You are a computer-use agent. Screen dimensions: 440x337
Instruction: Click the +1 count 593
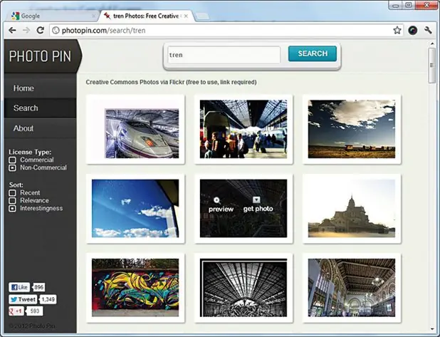pyautogui.click(x=34, y=311)
